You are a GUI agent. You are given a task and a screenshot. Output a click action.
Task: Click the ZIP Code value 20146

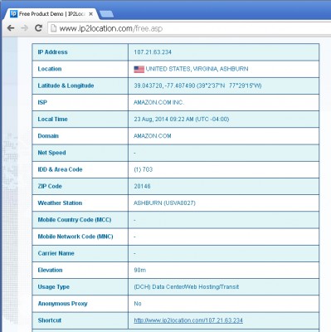142,186
